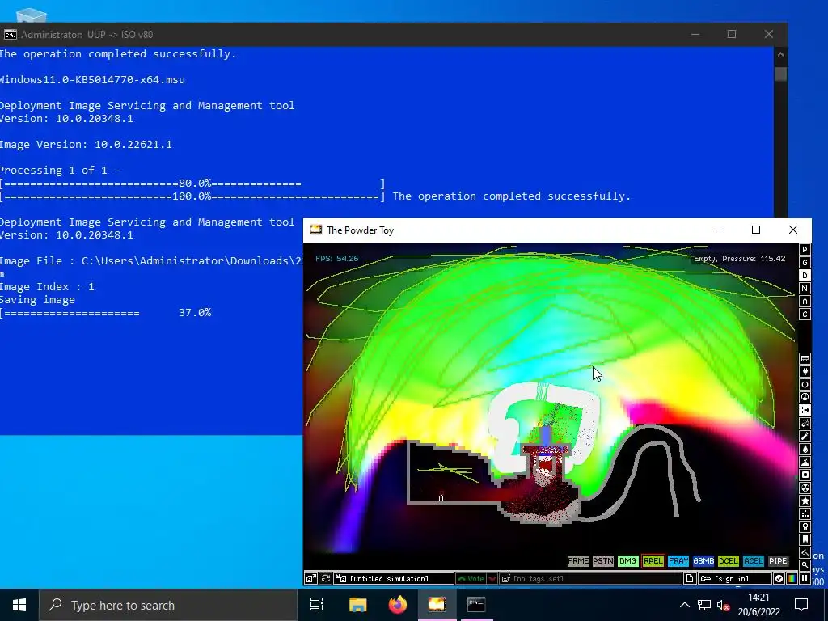The height and width of the screenshot is (621, 828).
Task: Click the Windows11.0-KB5014770-x64.msu line
Action: (x=92, y=80)
